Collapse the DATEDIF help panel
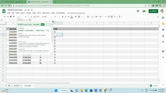Screen dimensions: 166x93 (x=52, y=25)
